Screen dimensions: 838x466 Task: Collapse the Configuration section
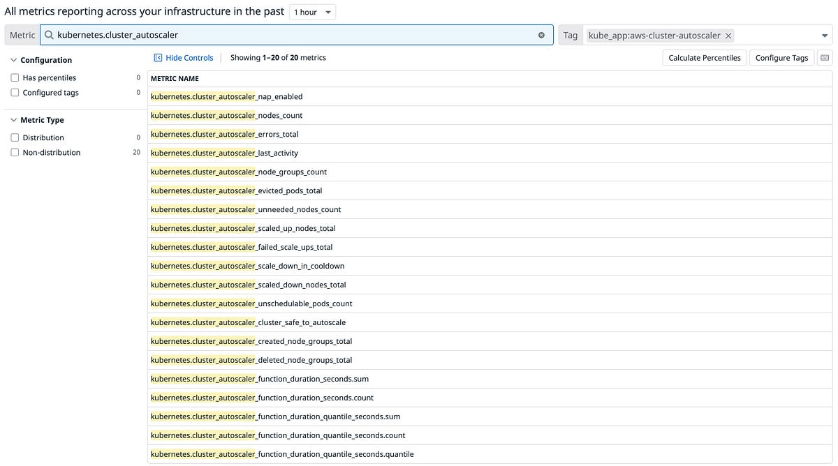pyautogui.click(x=13, y=60)
